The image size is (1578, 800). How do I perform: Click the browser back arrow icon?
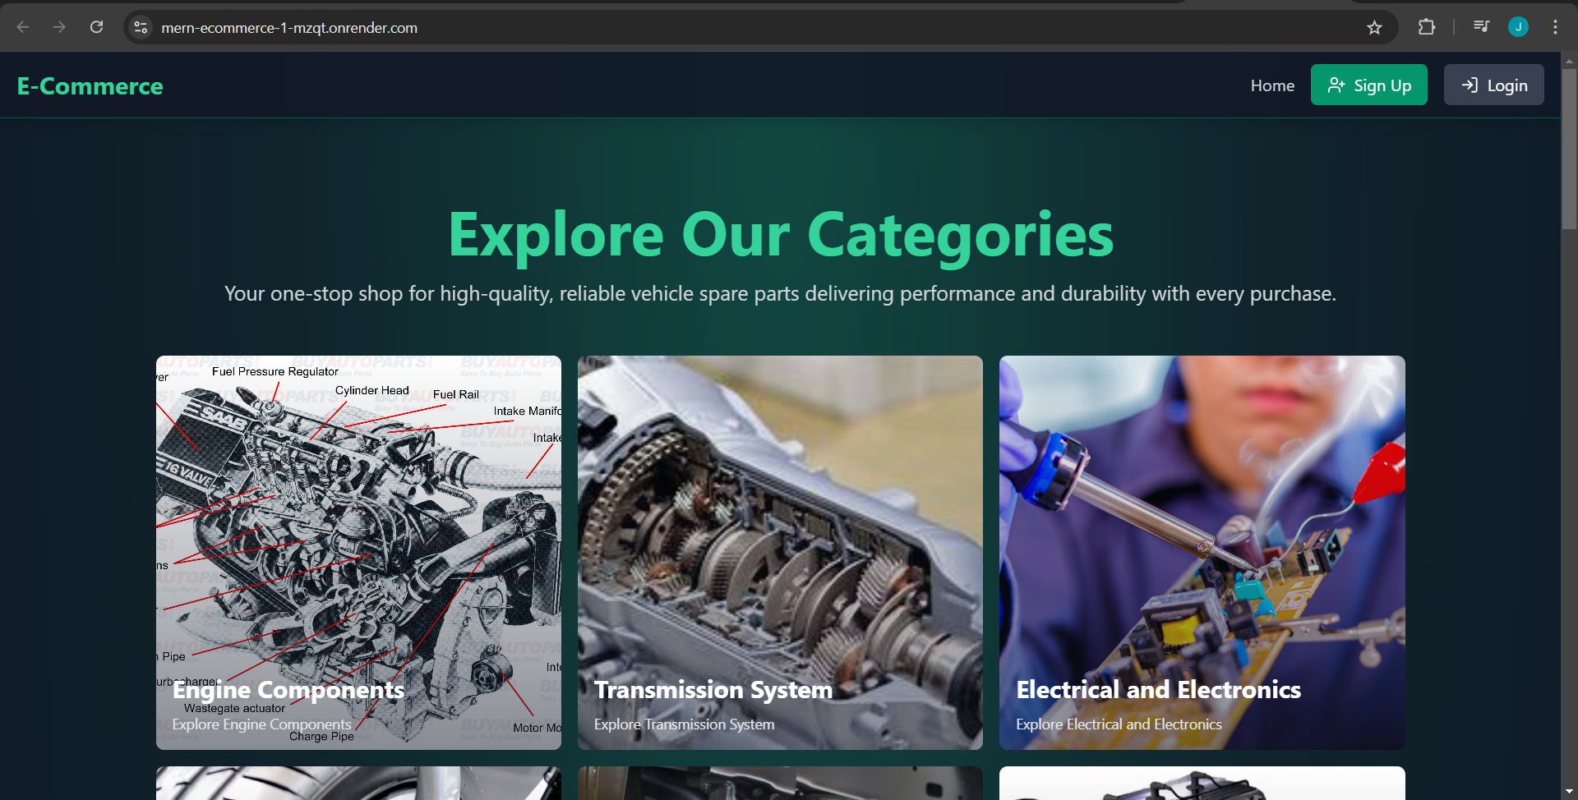pos(23,27)
